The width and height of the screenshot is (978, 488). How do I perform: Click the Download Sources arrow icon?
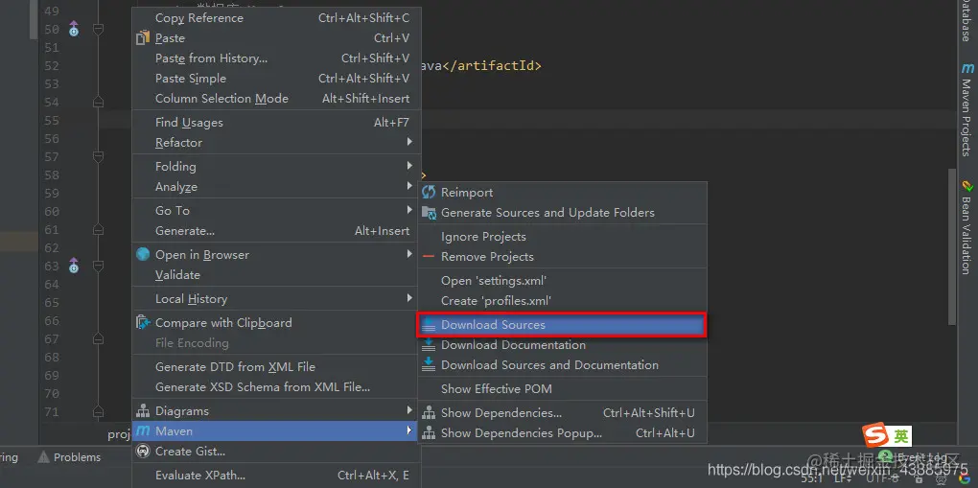coord(429,324)
